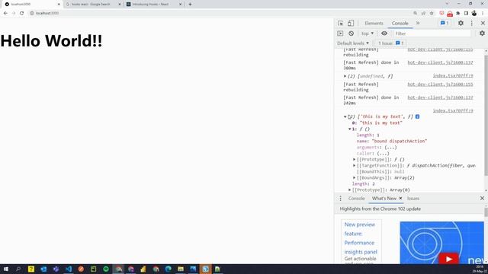Close the What's New tab
This screenshot has height=274, width=488.
[x=400, y=198]
